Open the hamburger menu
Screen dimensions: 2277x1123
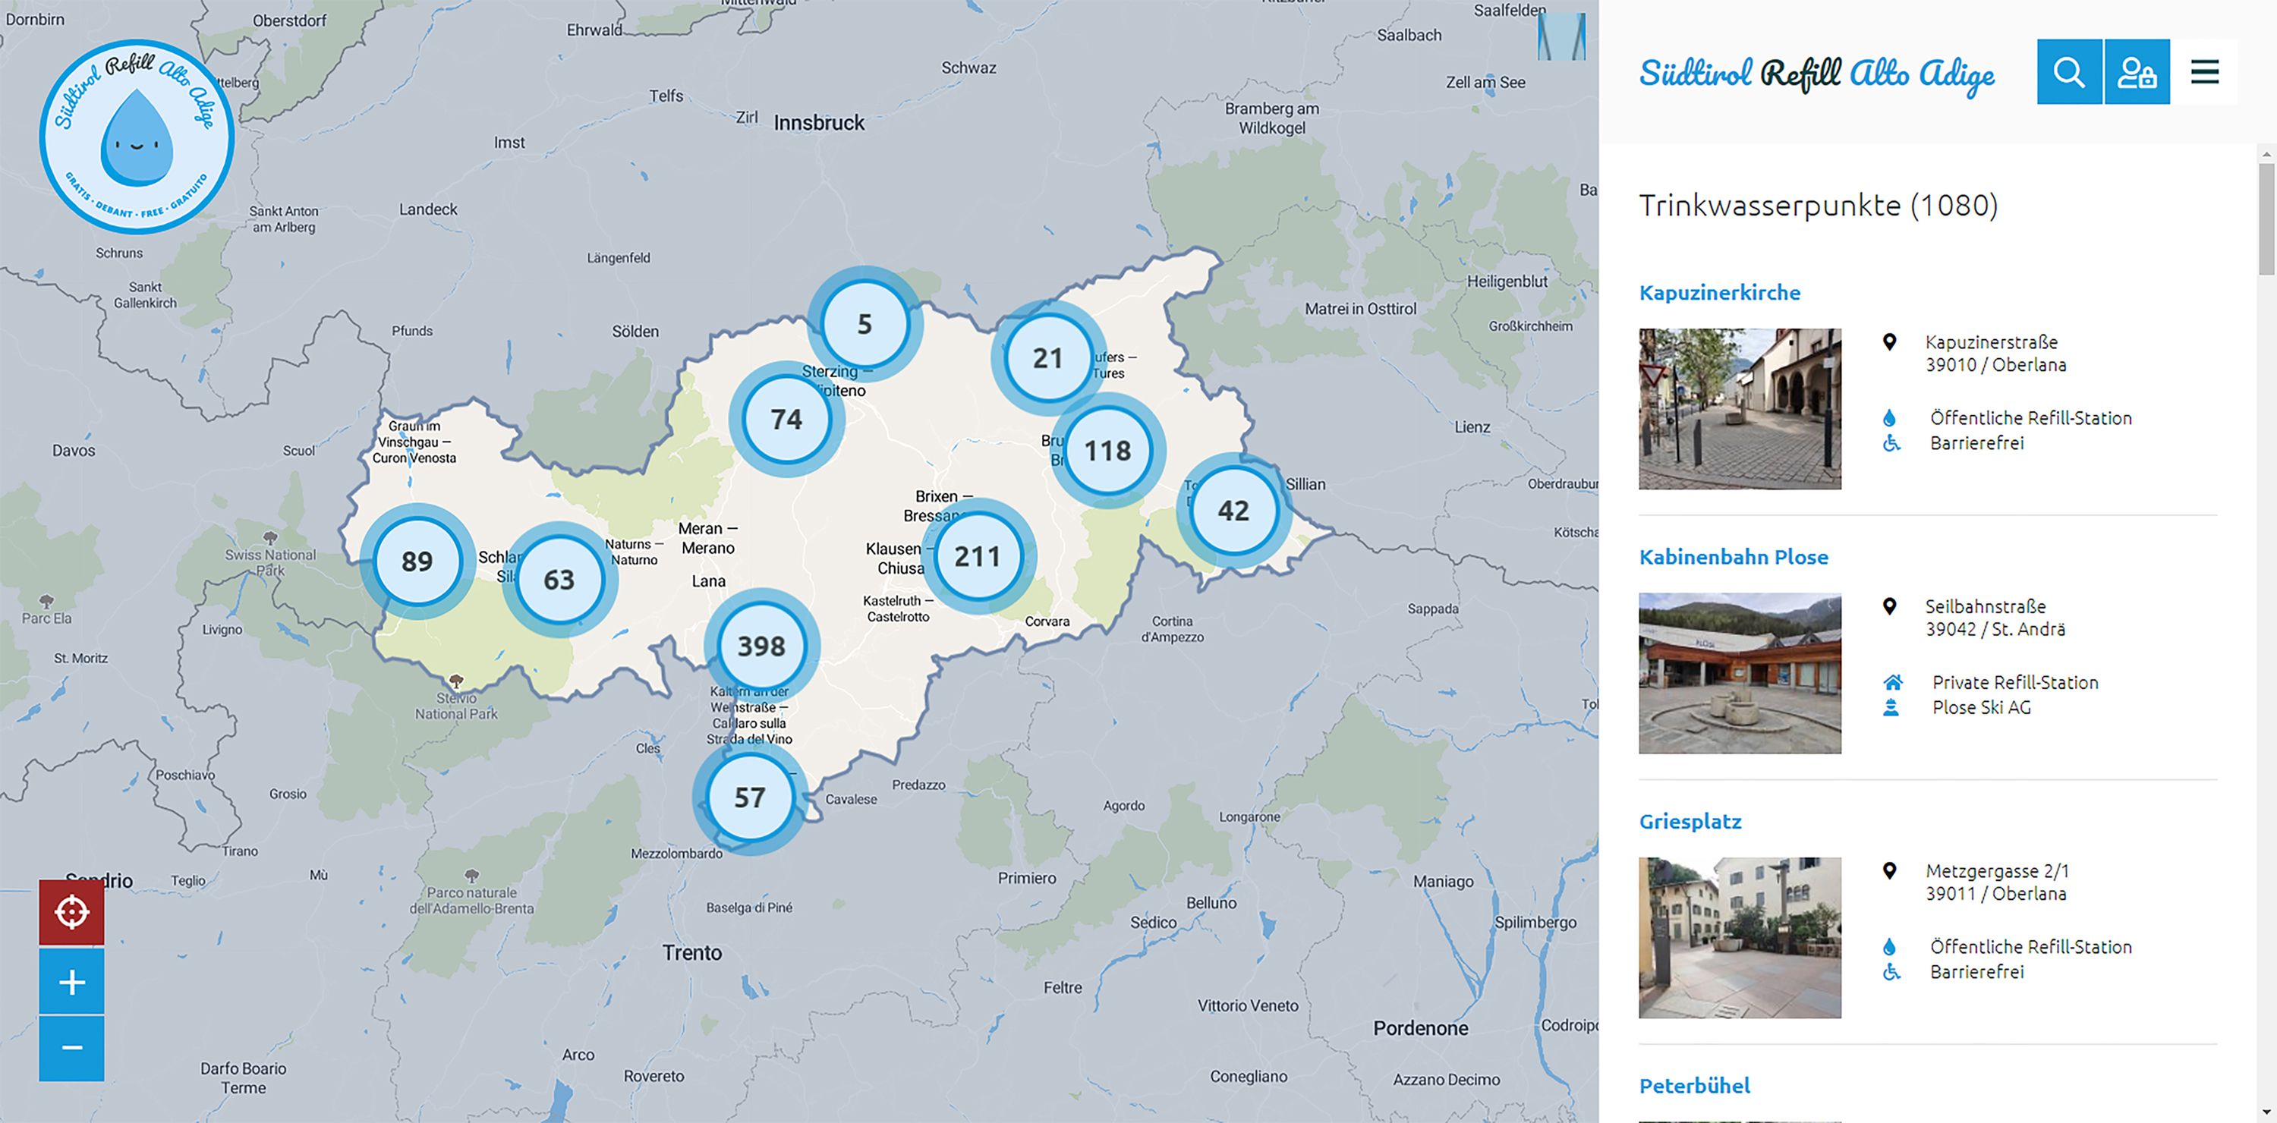pyautogui.click(x=2205, y=71)
